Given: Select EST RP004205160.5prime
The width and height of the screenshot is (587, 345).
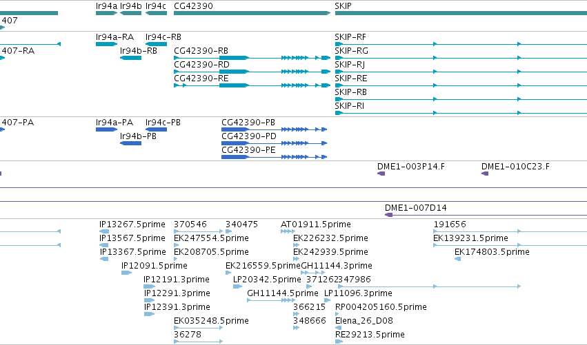Looking at the screenshot, I should [x=337, y=314].
